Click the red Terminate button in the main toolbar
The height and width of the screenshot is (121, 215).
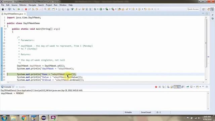[26, 9]
